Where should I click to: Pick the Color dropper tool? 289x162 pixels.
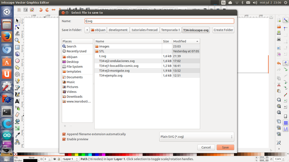click(x=17, y=135)
